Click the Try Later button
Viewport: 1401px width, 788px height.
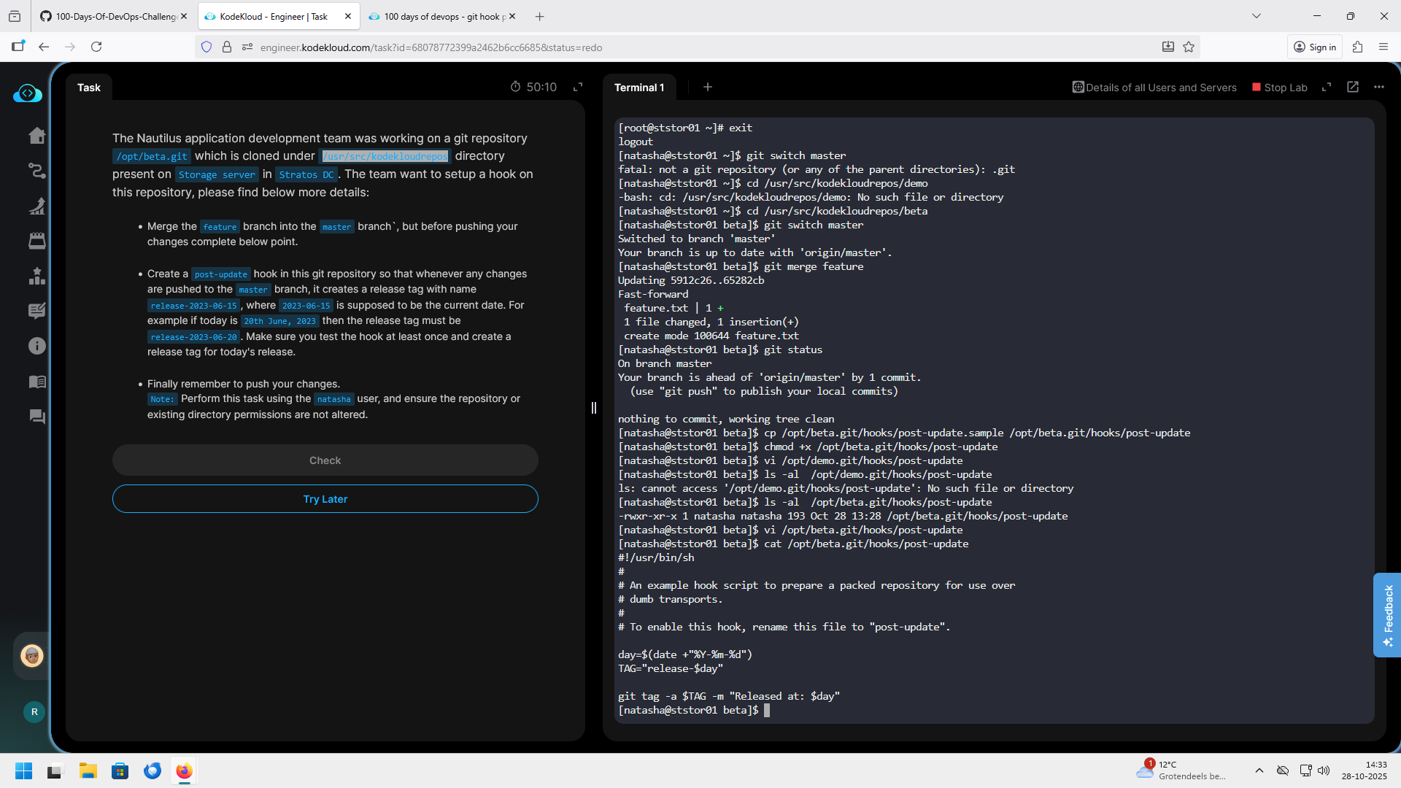coord(325,499)
